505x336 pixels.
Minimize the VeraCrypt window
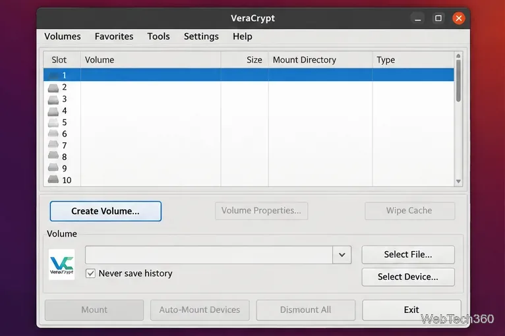coord(418,18)
